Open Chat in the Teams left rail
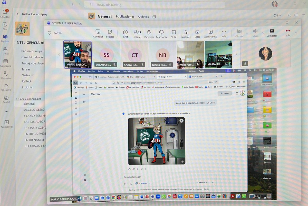This screenshot has width=308, height=206. 5,26
